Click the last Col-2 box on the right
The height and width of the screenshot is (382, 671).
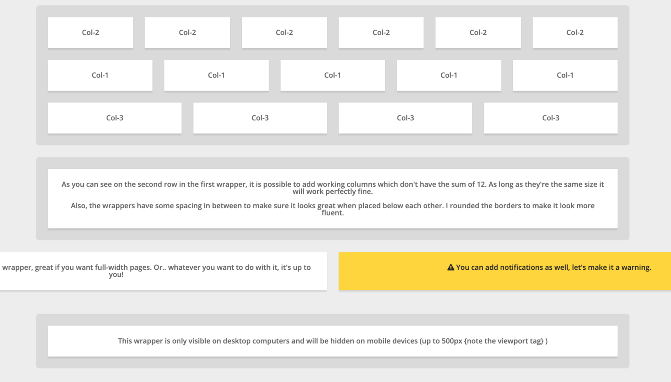pyautogui.click(x=574, y=32)
